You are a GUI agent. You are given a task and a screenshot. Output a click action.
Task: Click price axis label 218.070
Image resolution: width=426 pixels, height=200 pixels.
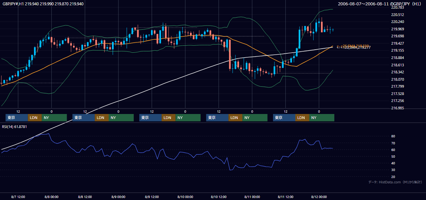[x=397, y=79]
